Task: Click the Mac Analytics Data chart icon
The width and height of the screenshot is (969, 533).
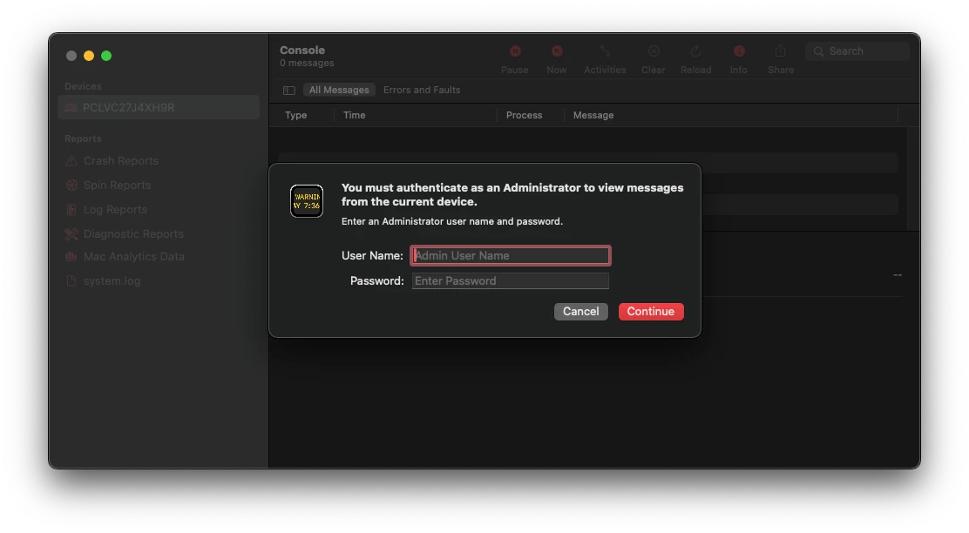Action: click(71, 256)
